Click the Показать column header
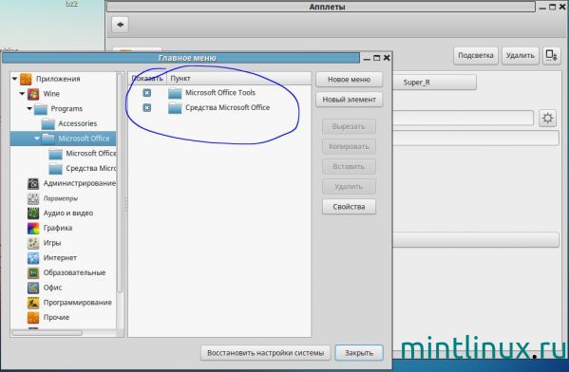Viewport: 569px width, 372px height. (x=147, y=79)
